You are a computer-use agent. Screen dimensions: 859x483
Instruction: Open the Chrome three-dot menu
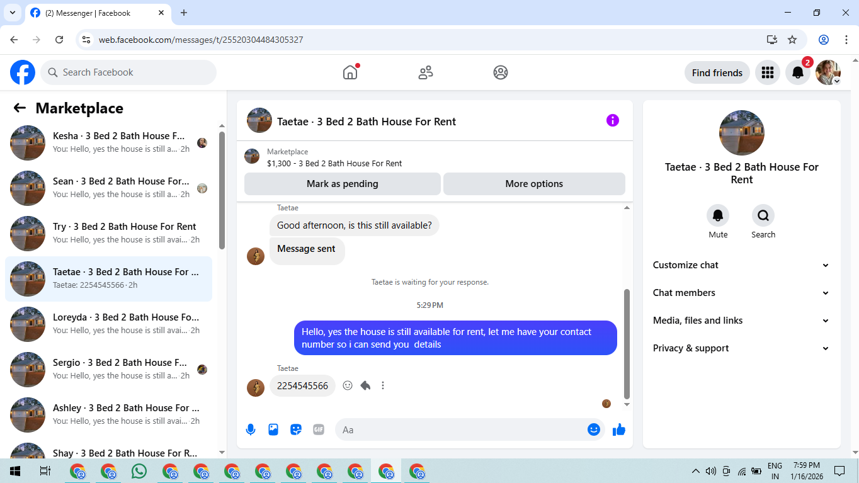point(846,40)
